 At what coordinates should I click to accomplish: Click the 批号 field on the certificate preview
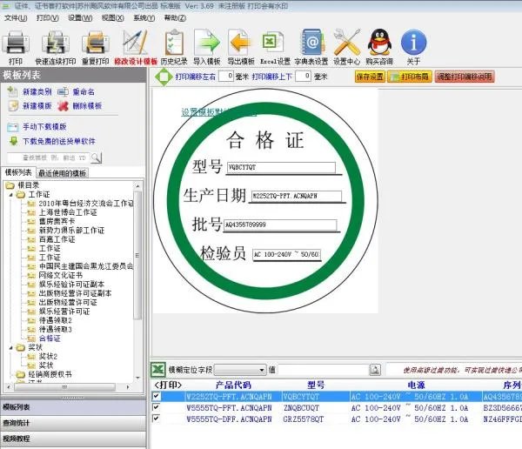point(280,224)
